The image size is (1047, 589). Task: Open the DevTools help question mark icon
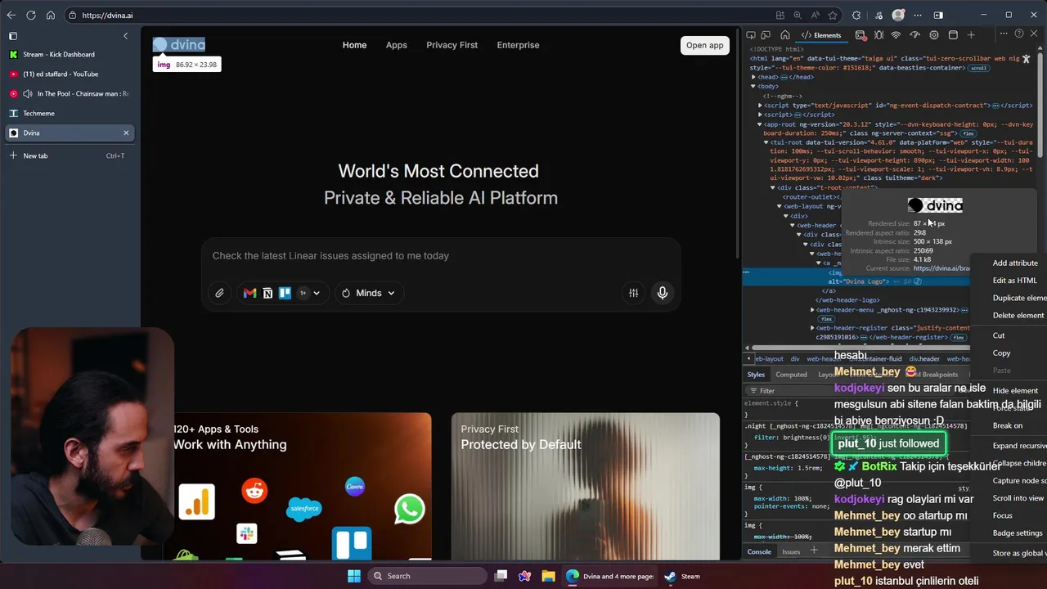point(1018,34)
